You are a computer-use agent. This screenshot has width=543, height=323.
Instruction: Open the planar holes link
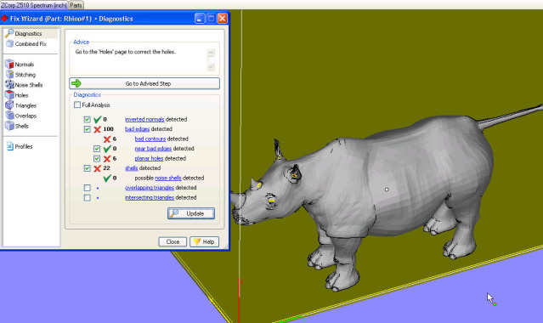tap(149, 158)
